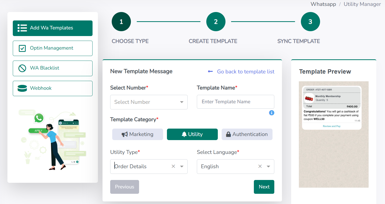
Task: Open Go back to template list
Action: click(x=245, y=72)
